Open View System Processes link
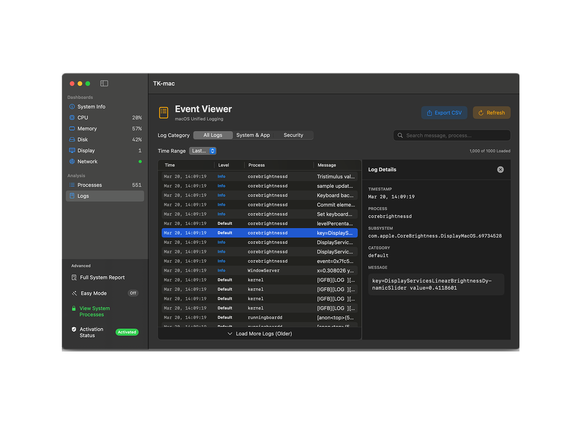 click(95, 311)
